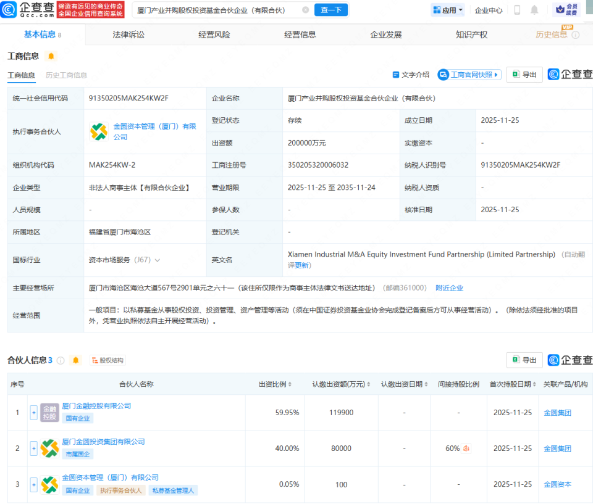593x504 pixels.
Task: Open notifications via the bell icon
Action: pyautogui.click(x=535, y=10)
